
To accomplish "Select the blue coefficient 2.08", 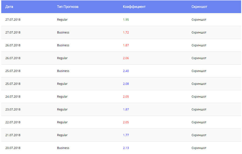I will (126, 84).
